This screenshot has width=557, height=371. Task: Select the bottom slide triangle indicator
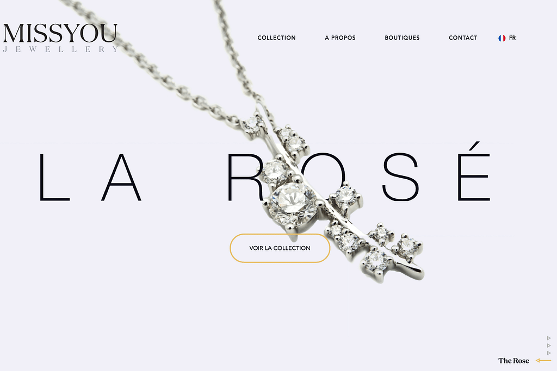549,353
